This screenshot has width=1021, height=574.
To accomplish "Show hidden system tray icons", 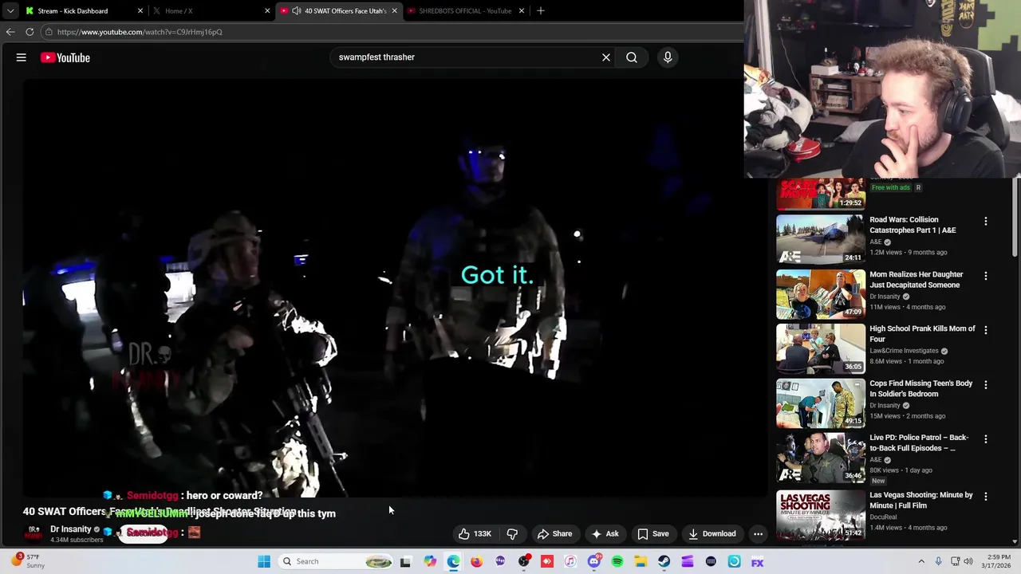I will point(921,561).
